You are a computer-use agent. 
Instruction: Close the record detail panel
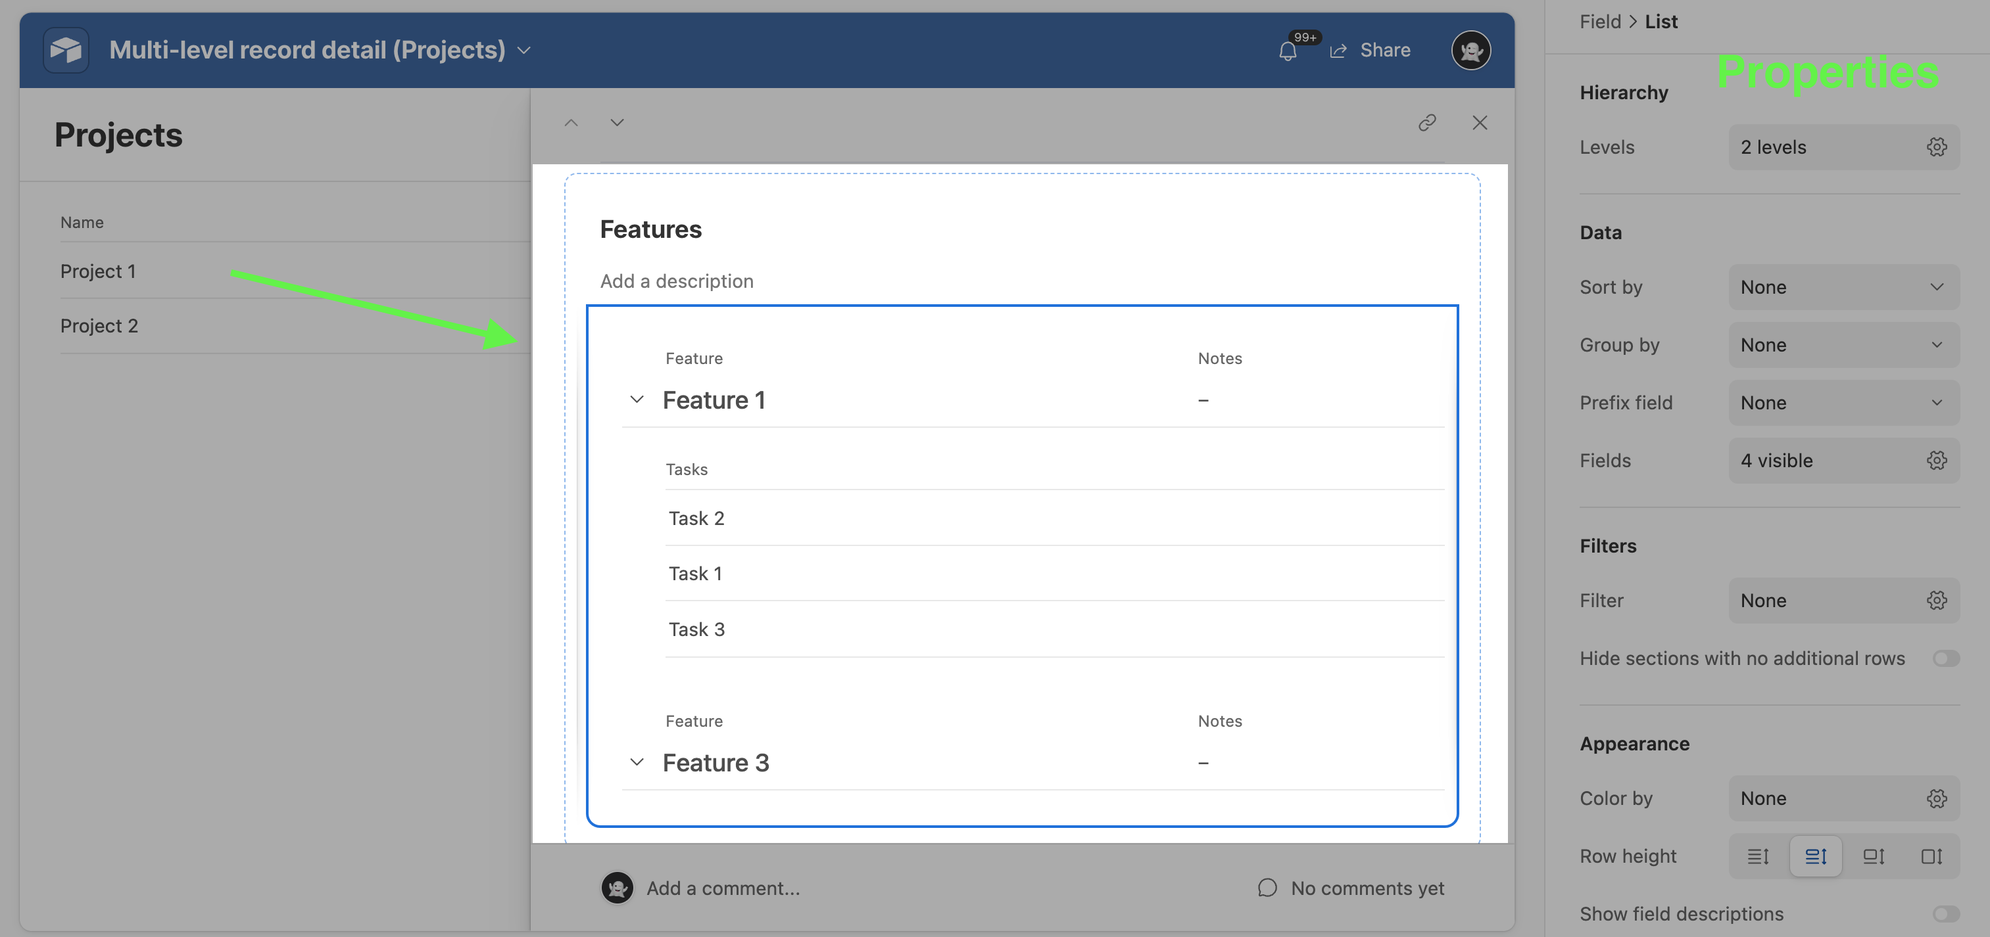(1480, 123)
